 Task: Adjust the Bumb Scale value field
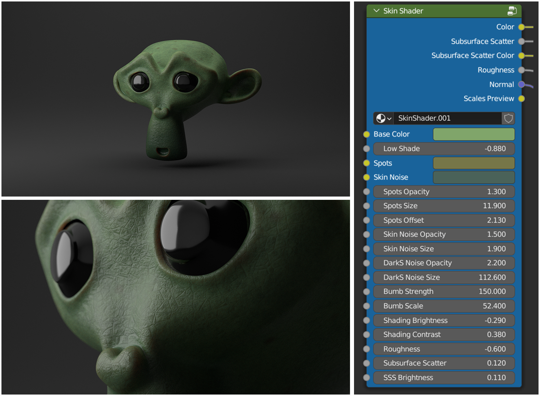click(x=444, y=306)
